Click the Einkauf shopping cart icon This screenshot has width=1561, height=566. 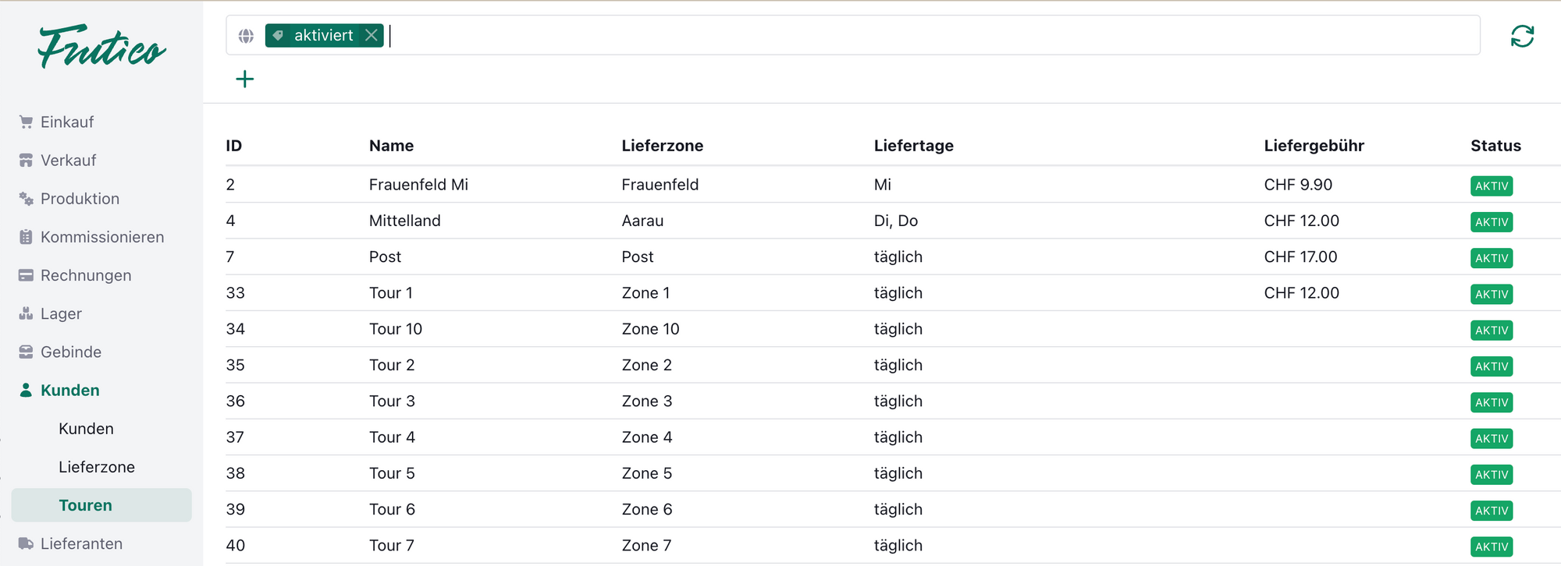(x=26, y=122)
